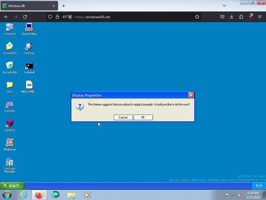Open the Report Bug shortcut

[29, 29]
